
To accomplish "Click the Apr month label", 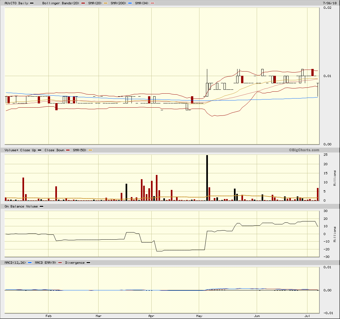I will tap(151, 316).
